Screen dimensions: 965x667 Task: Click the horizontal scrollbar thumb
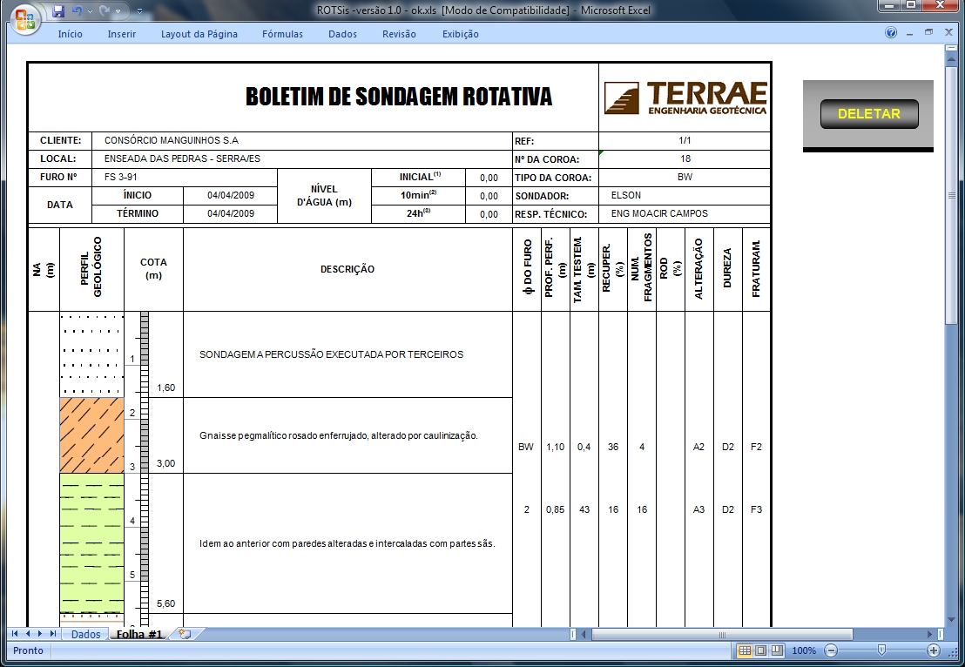(722, 635)
